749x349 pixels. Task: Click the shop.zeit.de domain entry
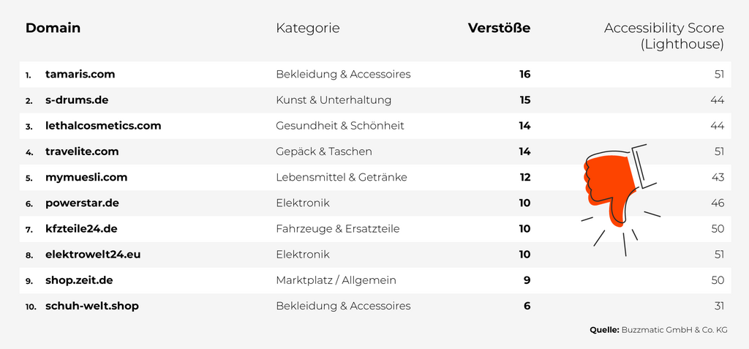(x=79, y=280)
